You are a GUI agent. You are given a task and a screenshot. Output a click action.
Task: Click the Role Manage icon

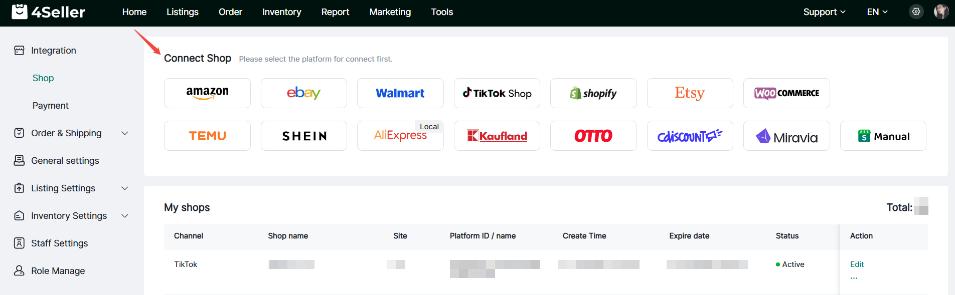(x=19, y=271)
